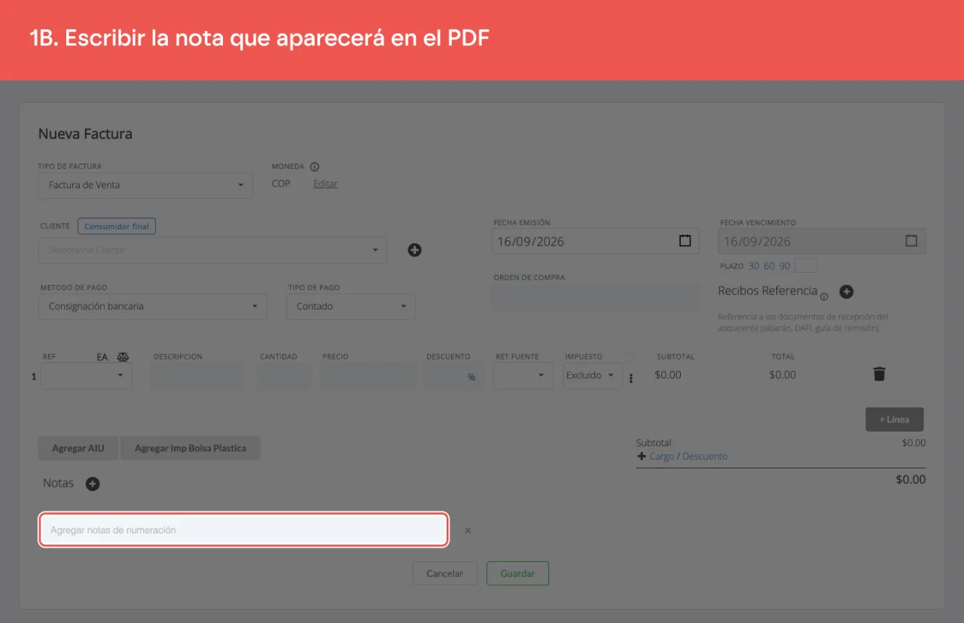
Task: Click the Moneda info icon
Action: pos(315,166)
